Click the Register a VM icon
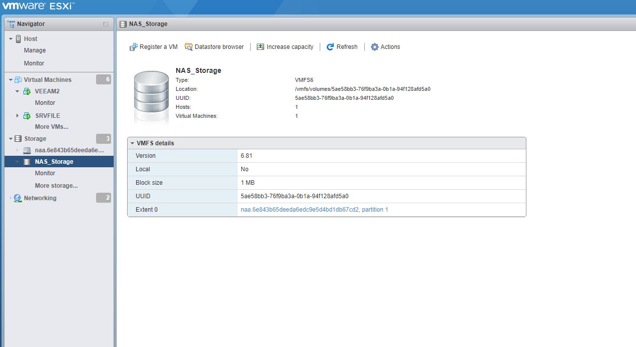The width and height of the screenshot is (636, 347). pos(134,47)
